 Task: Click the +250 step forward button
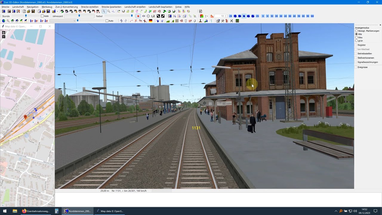click(x=257, y=16)
